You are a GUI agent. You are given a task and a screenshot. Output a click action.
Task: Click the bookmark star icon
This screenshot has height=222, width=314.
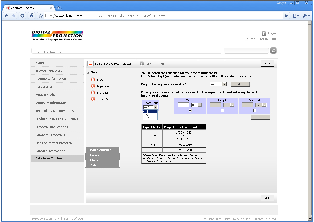click(40, 16)
